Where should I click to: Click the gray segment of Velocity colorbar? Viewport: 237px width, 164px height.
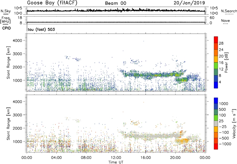[x=216, y=123]
